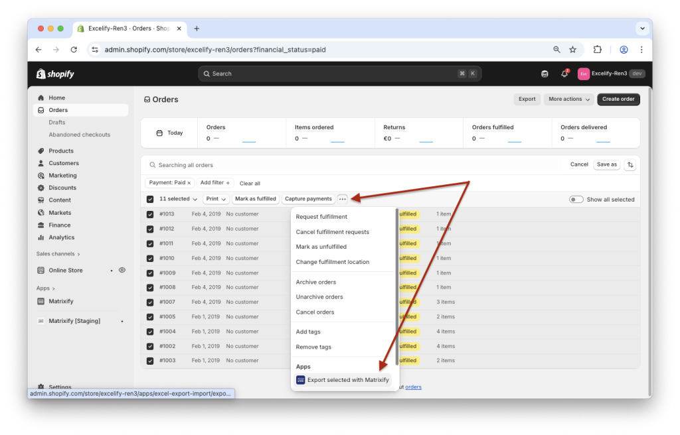Toggle Show all selected switch

[x=576, y=199]
